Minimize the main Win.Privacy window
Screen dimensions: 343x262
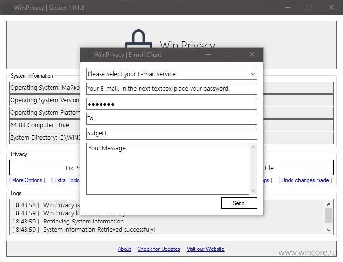tap(288, 7)
